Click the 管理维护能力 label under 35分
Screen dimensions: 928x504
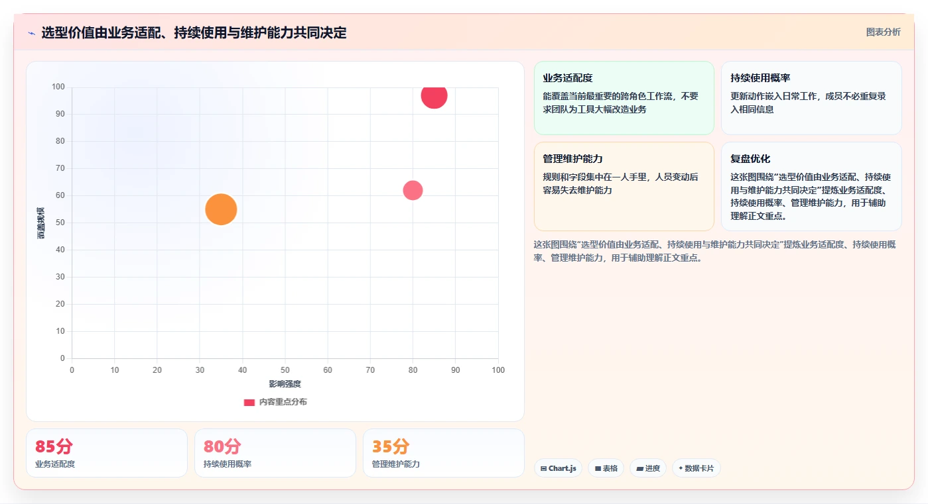[x=396, y=464]
